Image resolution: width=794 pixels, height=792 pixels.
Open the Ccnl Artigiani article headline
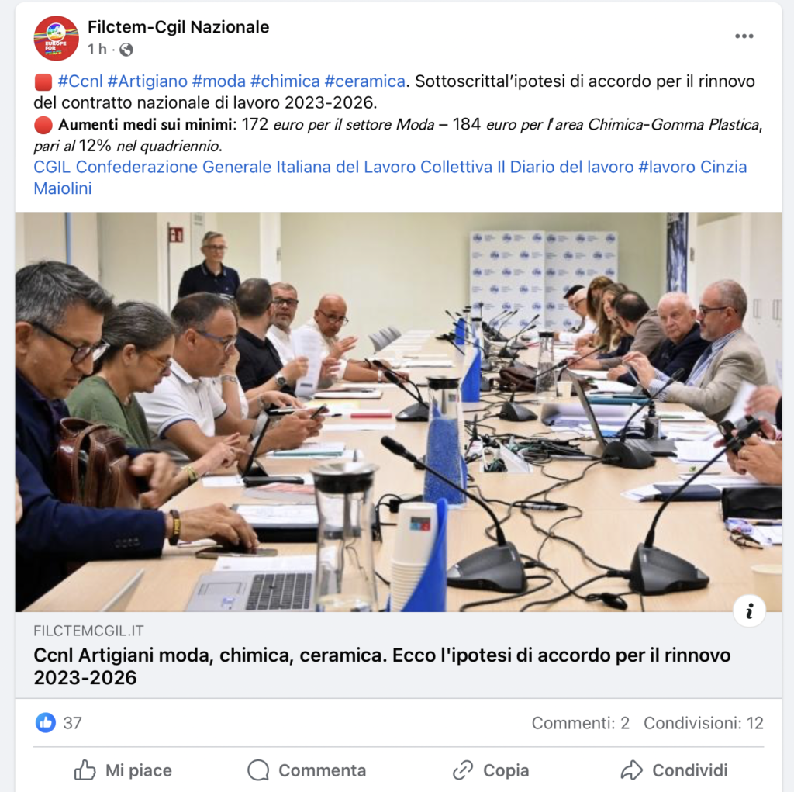381,666
